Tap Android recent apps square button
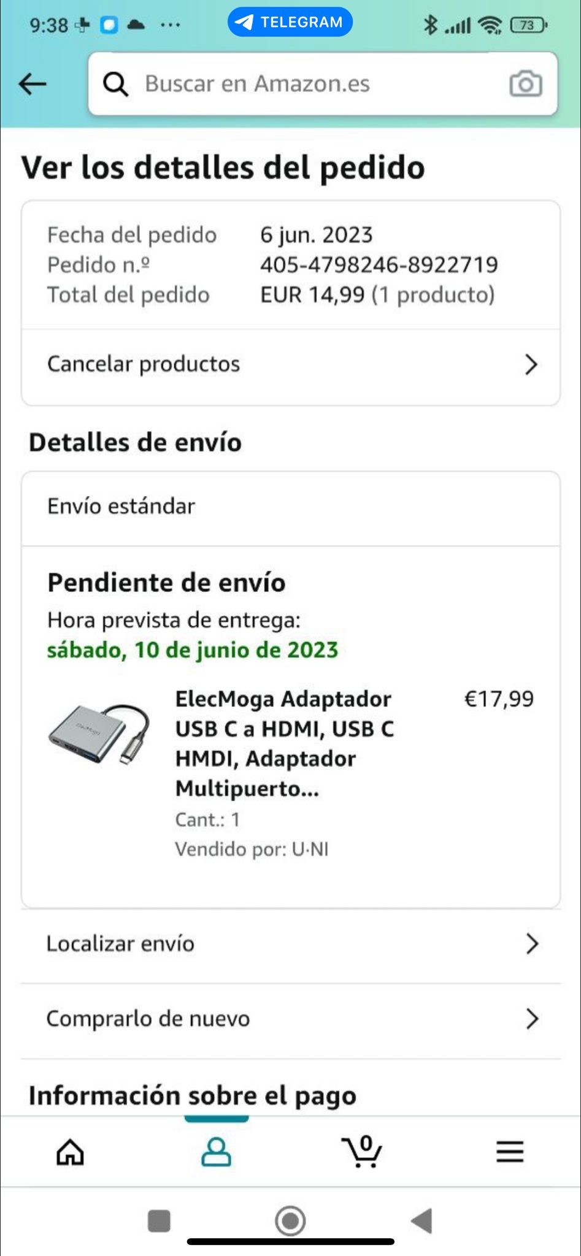Screen dimensions: 581x1256 pos(159,1220)
